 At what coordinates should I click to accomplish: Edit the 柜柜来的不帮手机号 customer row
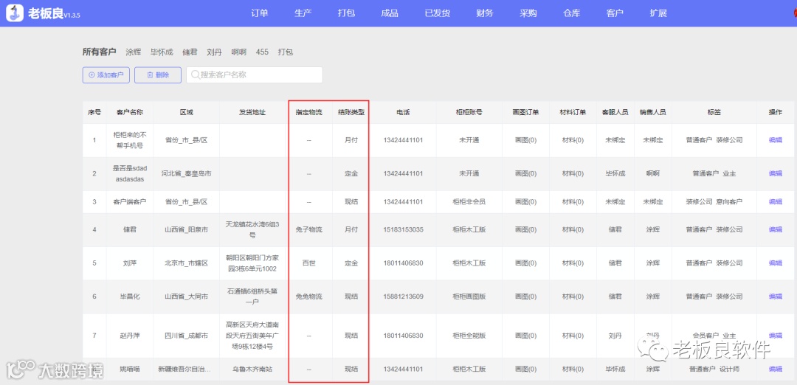(775, 140)
